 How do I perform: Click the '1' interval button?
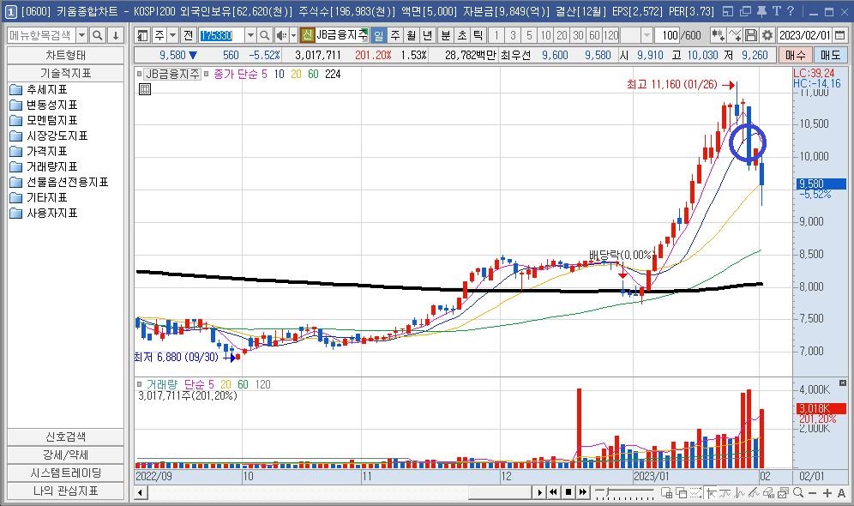pos(496,35)
